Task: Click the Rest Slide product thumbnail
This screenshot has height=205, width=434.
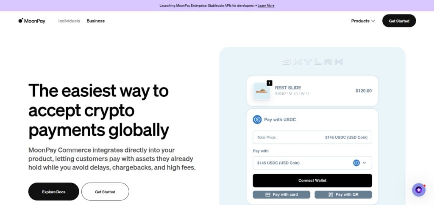Action: coord(262,91)
